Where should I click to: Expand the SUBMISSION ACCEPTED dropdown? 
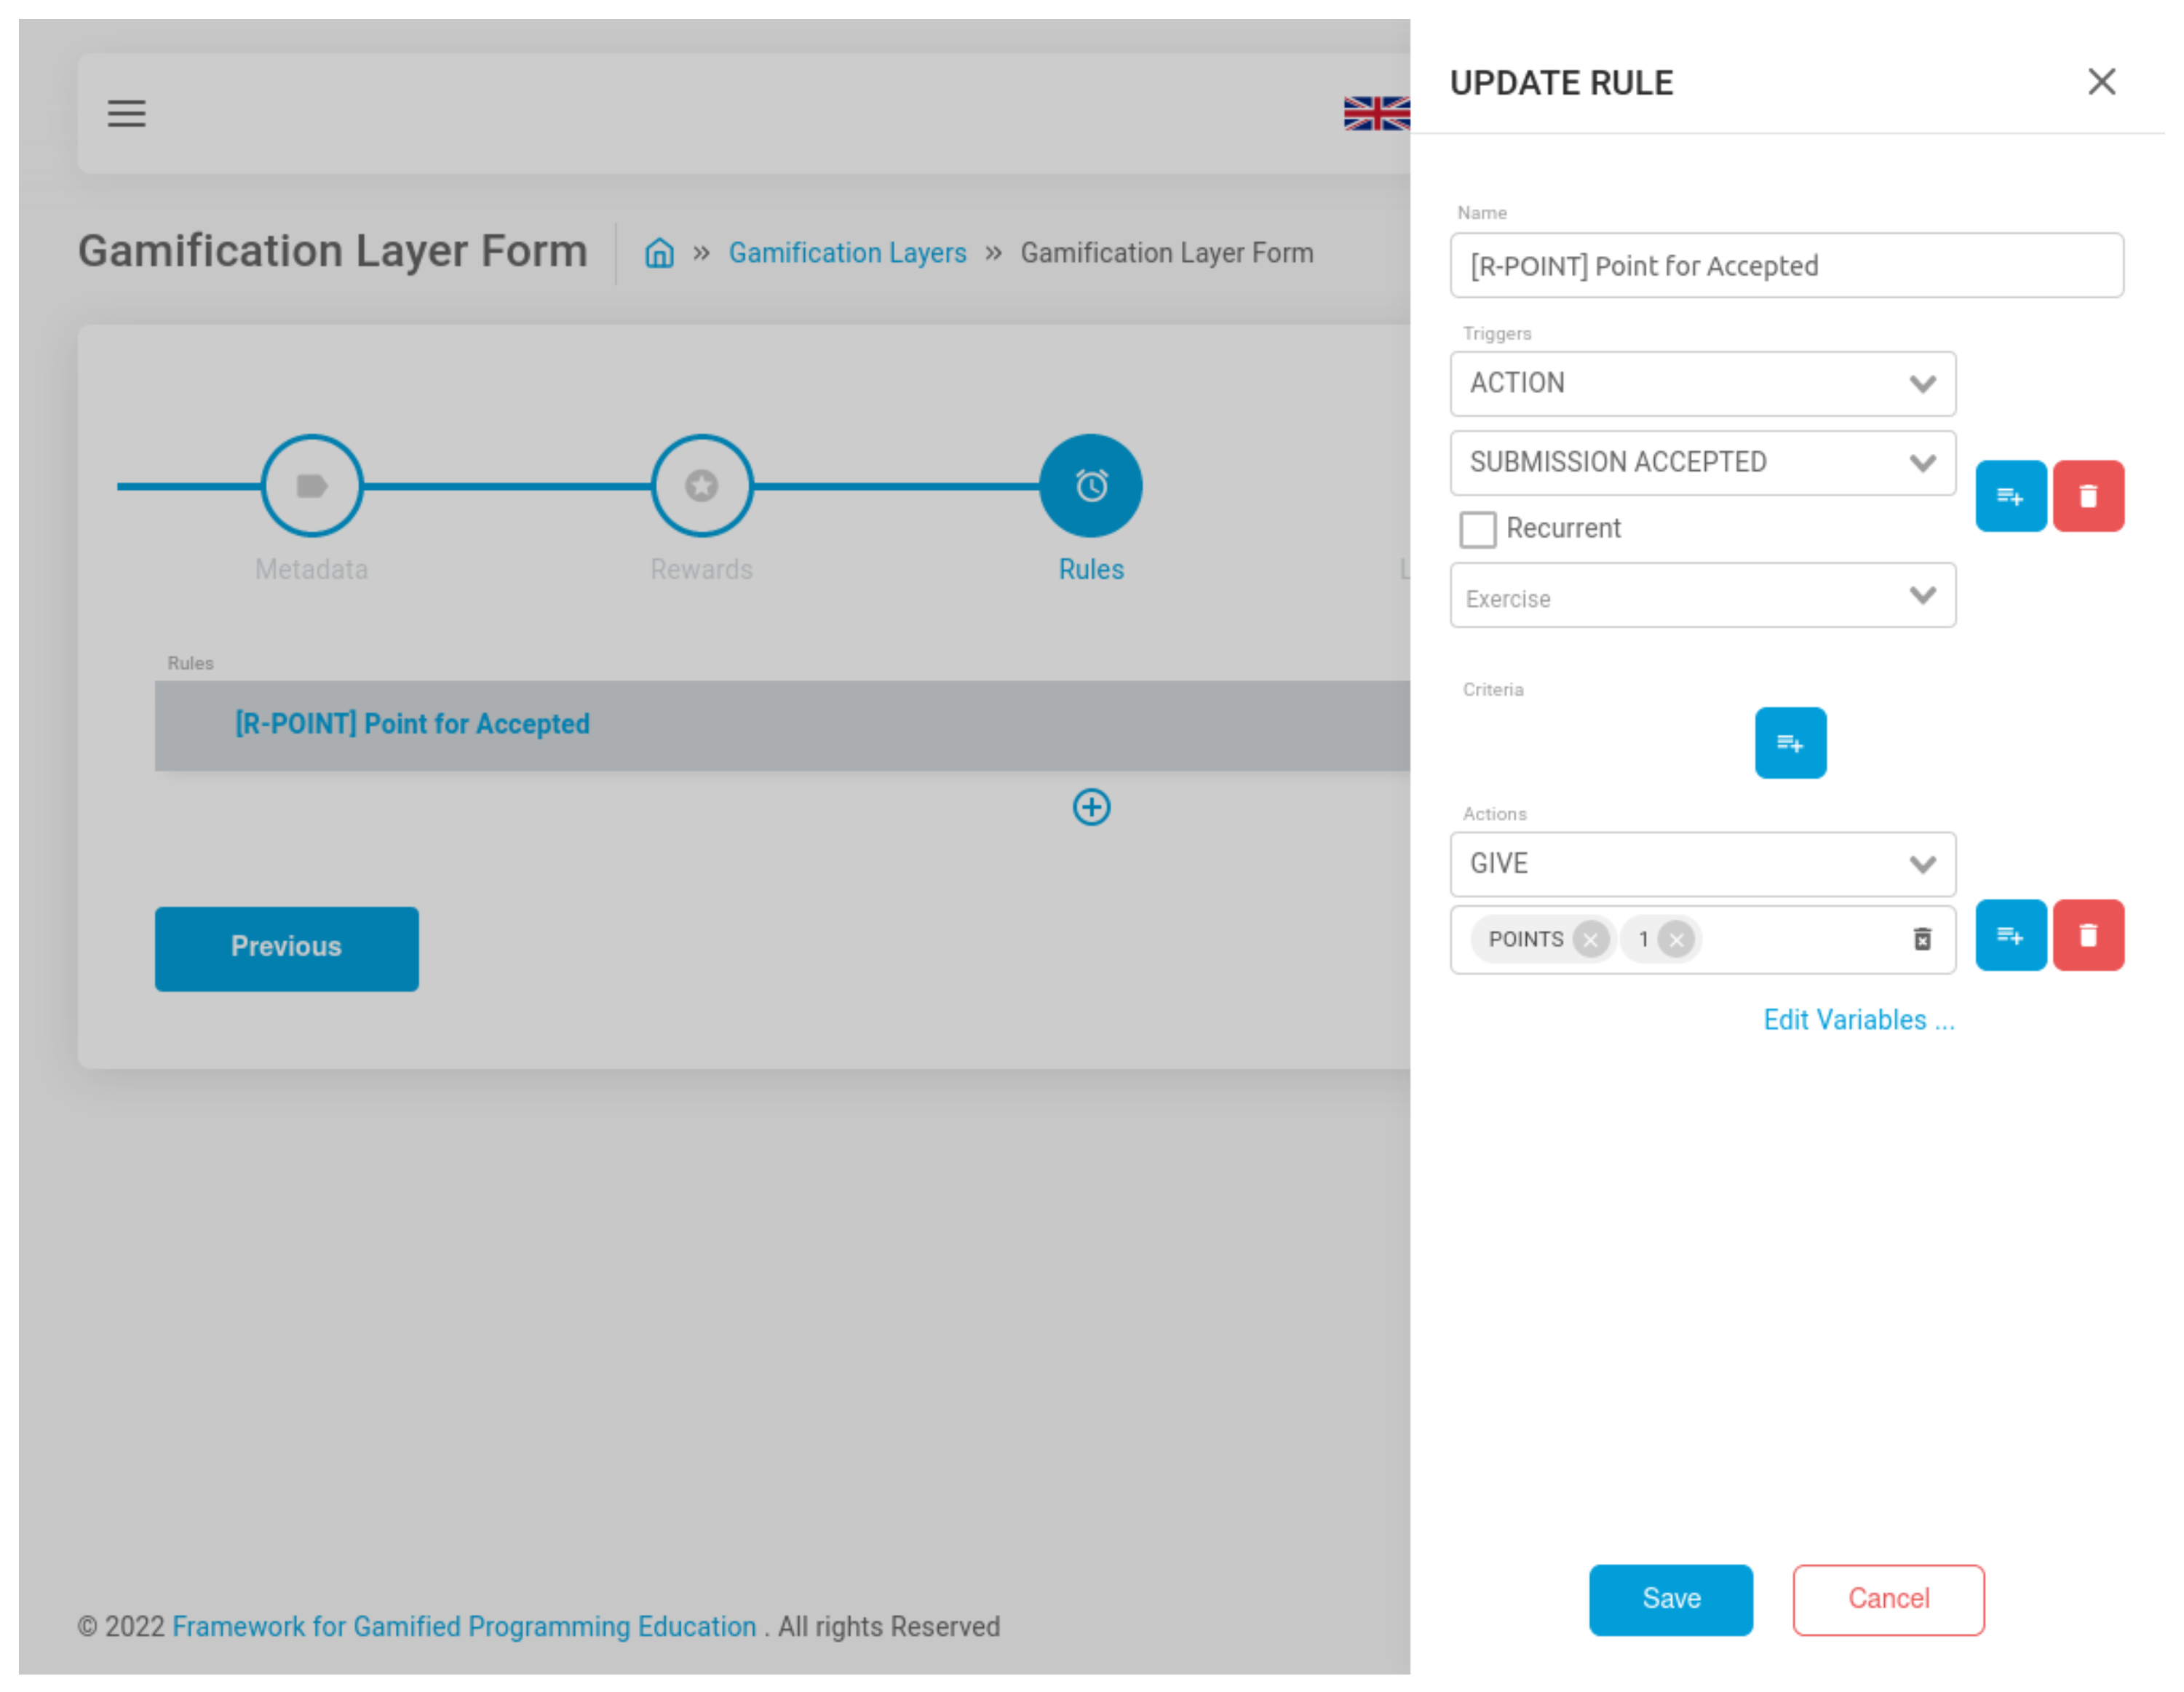pyautogui.click(x=1702, y=463)
